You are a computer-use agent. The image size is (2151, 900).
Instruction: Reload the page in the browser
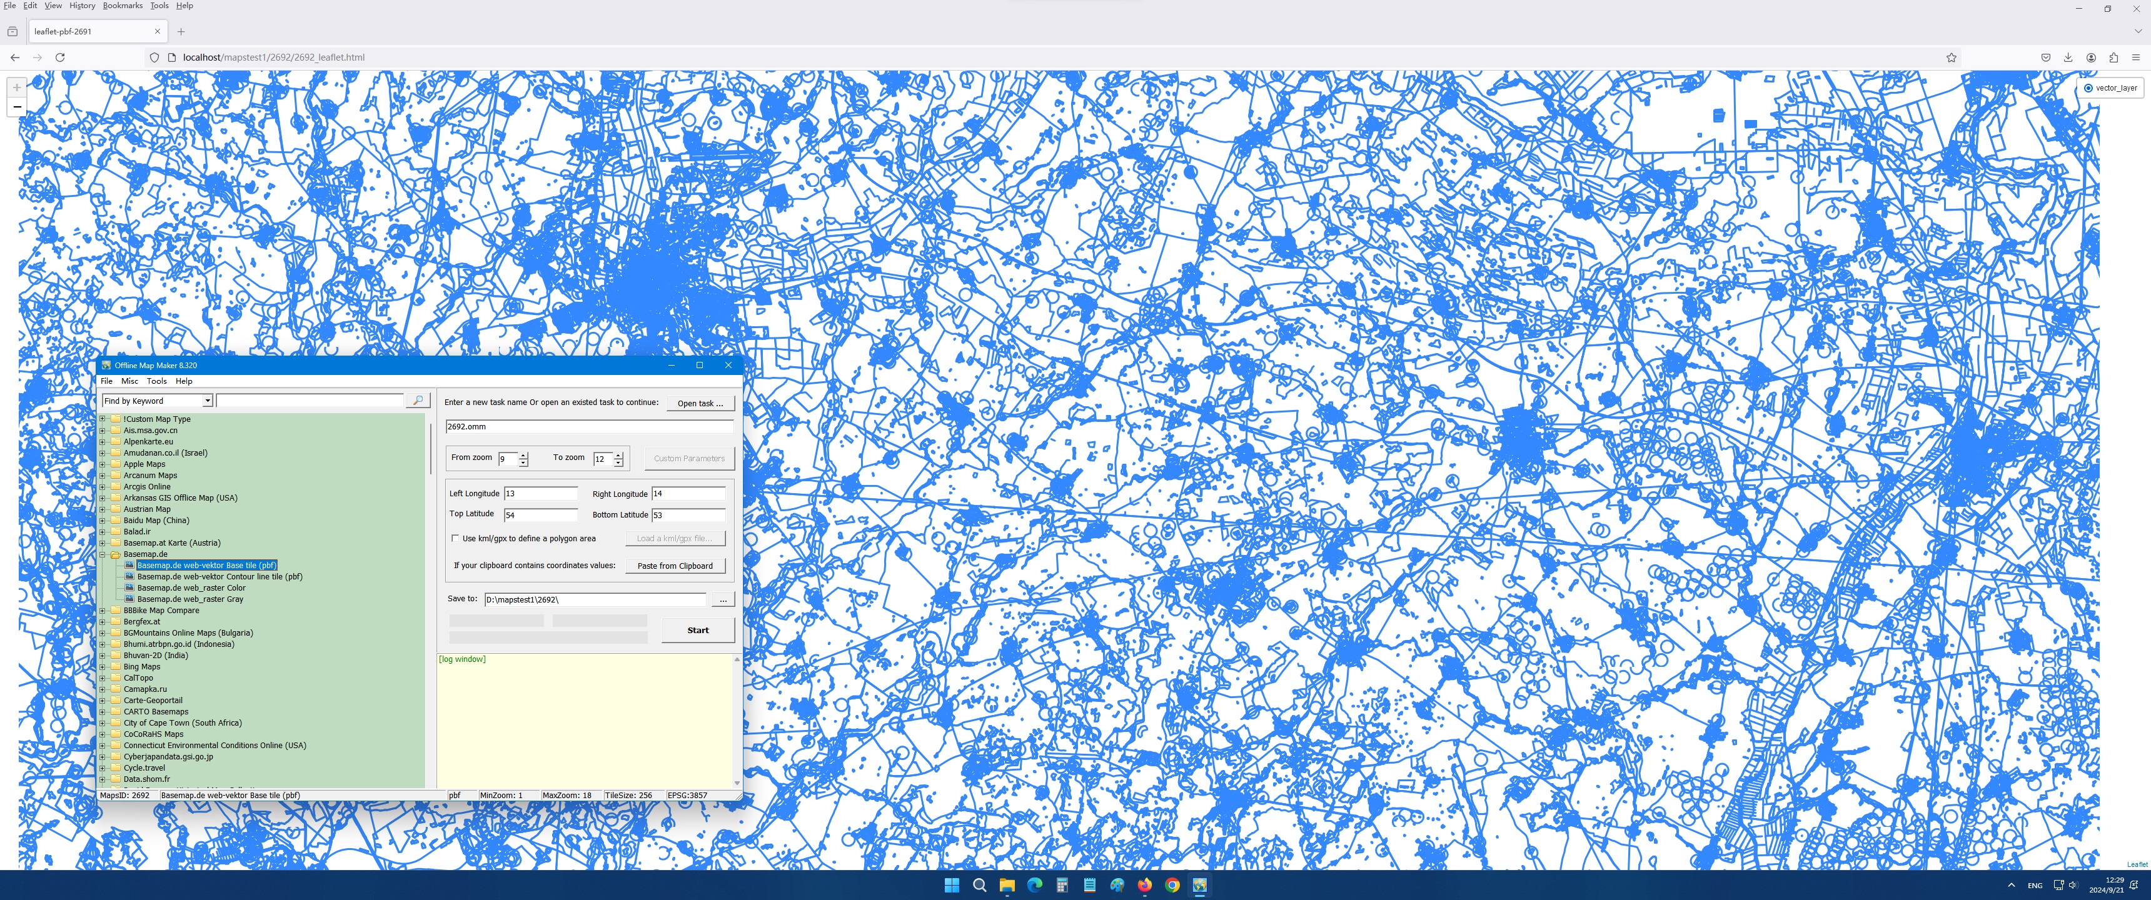[60, 57]
